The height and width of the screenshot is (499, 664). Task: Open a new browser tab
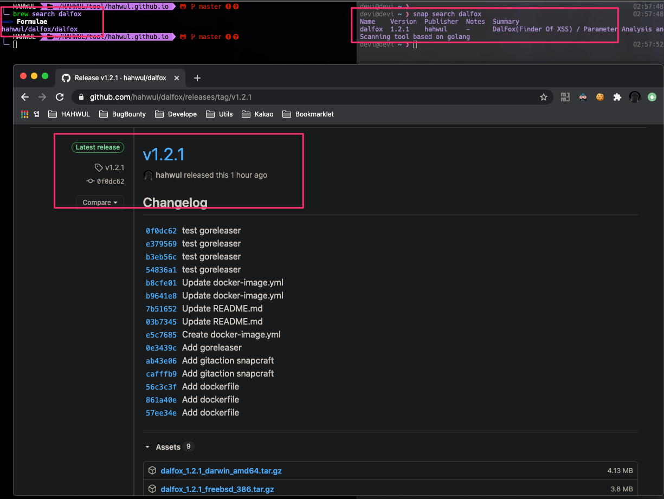[x=197, y=78]
